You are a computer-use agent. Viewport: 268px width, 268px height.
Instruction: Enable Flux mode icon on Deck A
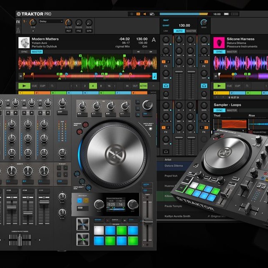point(52,86)
